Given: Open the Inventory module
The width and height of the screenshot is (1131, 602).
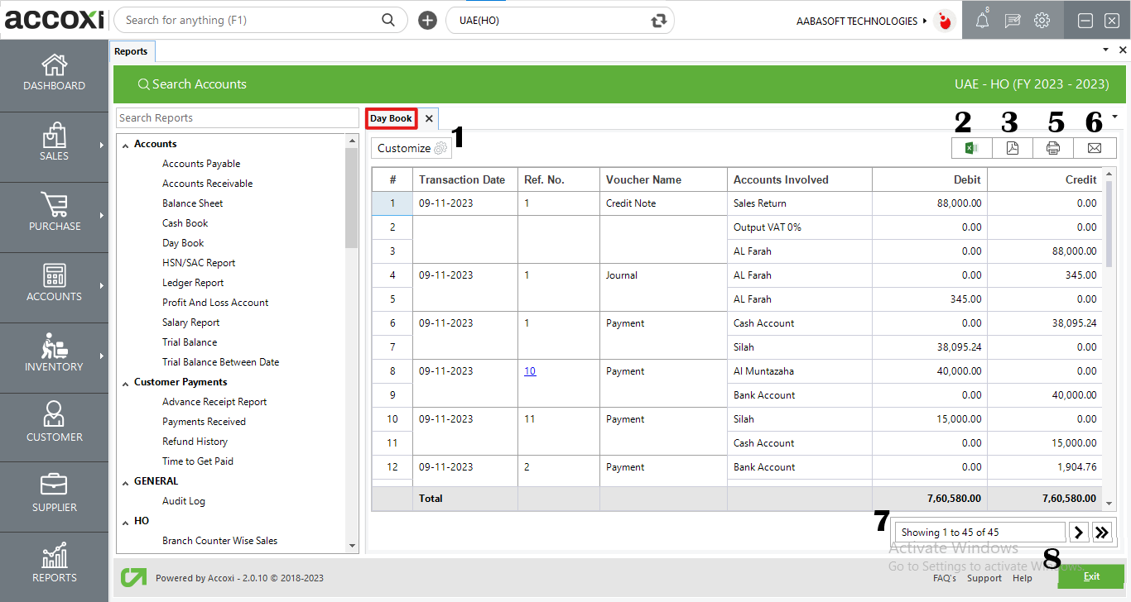Looking at the screenshot, I should point(54,356).
